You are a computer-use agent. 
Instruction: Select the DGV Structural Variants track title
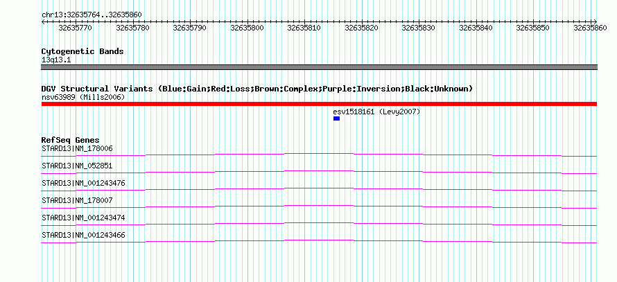point(257,89)
